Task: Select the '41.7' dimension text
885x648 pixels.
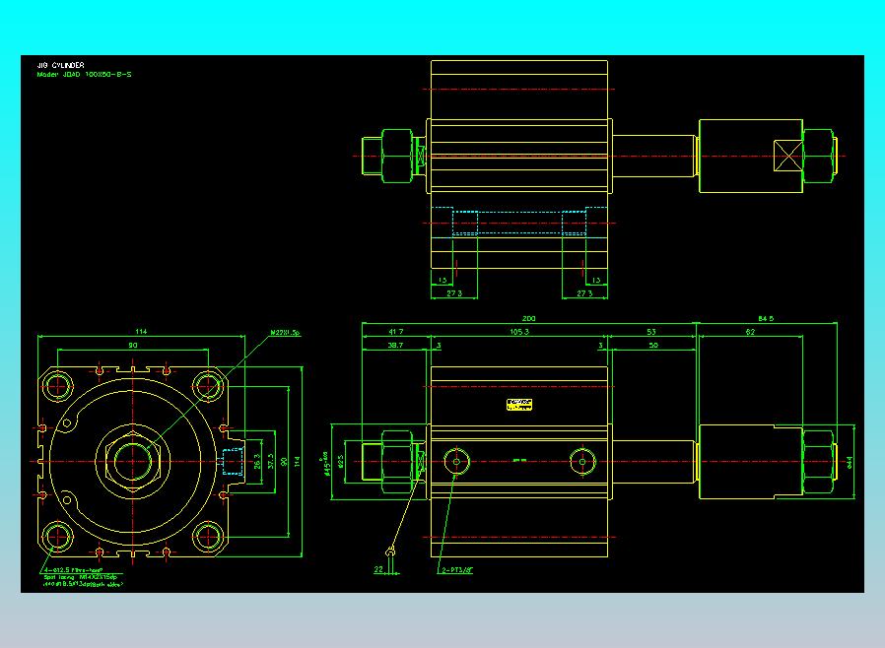Action: pyautogui.click(x=395, y=332)
